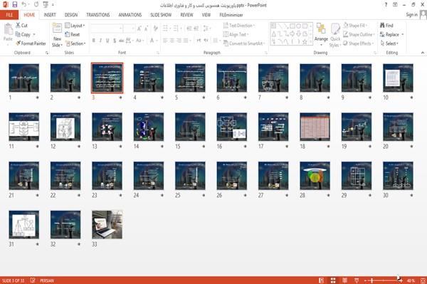Open the font size combo box
The image size is (427, 284).
(x=129, y=28)
